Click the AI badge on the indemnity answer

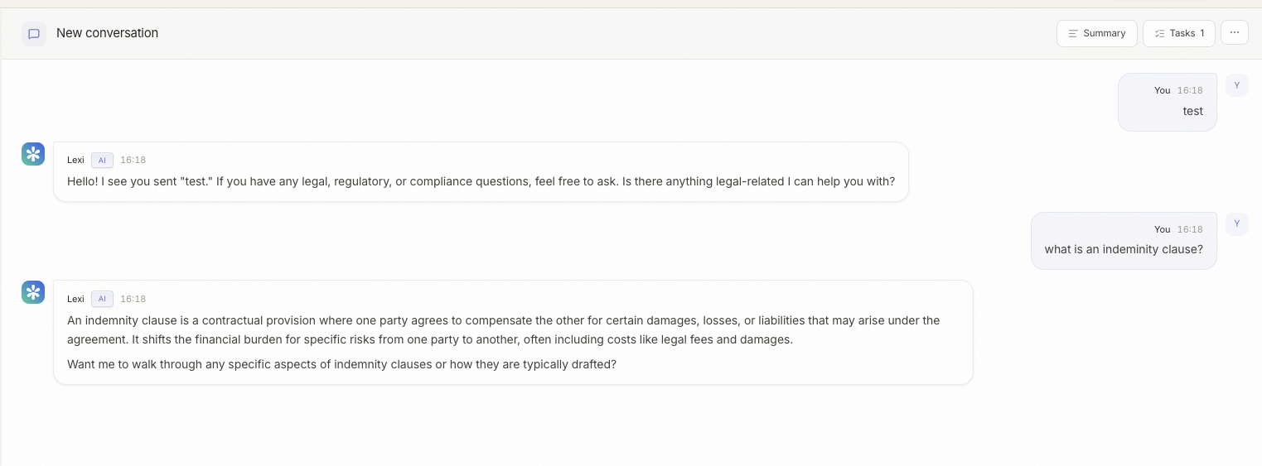pos(102,299)
